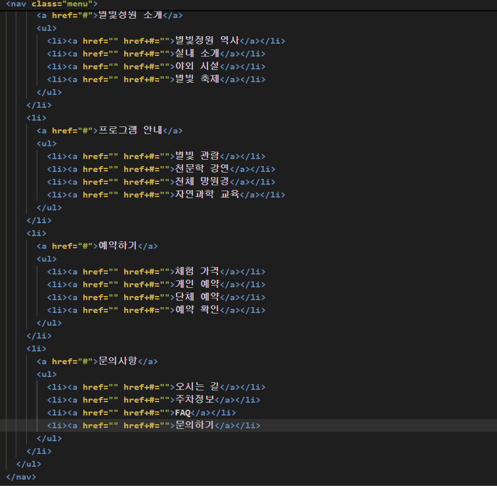Click the 실내 소개 list item text

(197, 53)
